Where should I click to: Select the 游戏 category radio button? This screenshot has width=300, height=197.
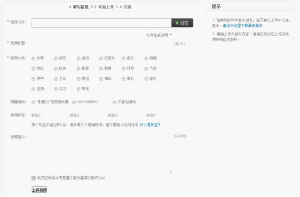(x=78, y=59)
